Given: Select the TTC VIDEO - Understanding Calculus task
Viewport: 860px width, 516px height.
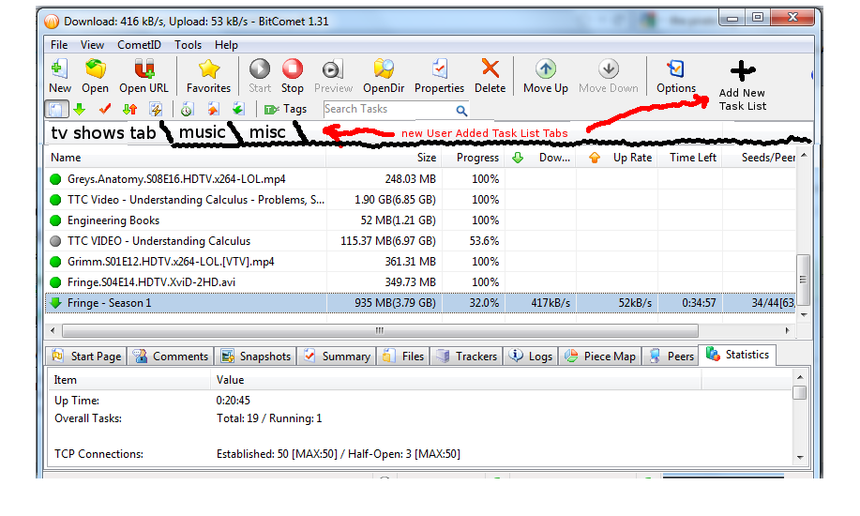Looking at the screenshot, I should click(420, 241).
